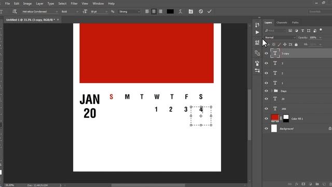Cancel current text edits
The width and height of the screenshot is (332, 187).
tap(201, 11)
